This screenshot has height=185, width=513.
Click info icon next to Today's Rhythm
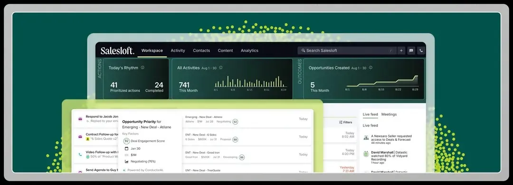[142, 68]
